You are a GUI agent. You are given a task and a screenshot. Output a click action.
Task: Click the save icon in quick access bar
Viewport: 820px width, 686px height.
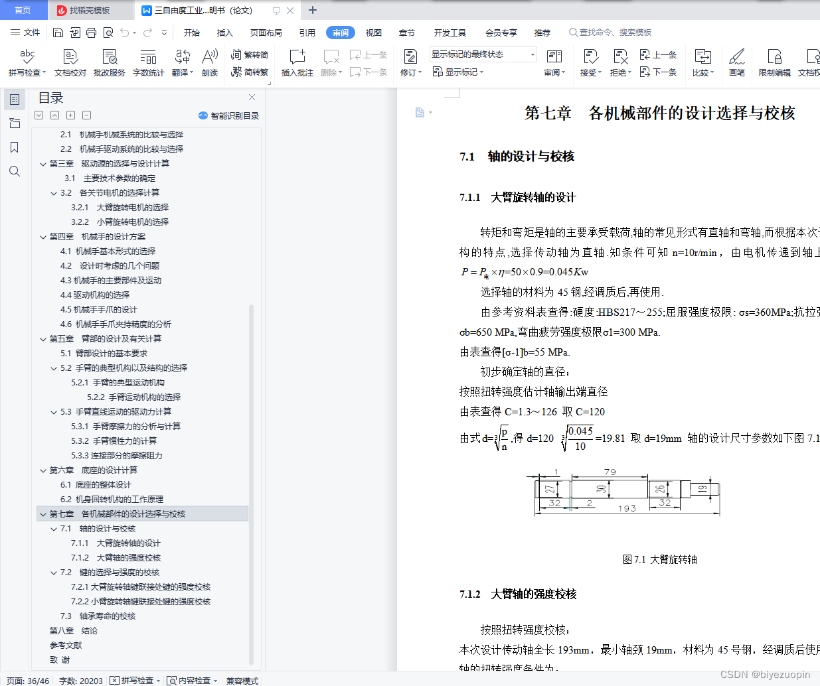(58, 33)
